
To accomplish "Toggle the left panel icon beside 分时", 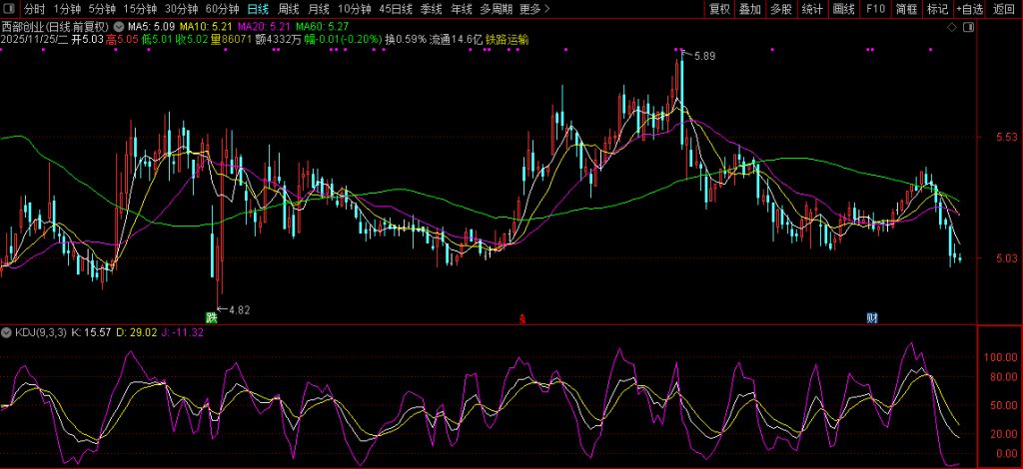I will click(x=11, y=9).
